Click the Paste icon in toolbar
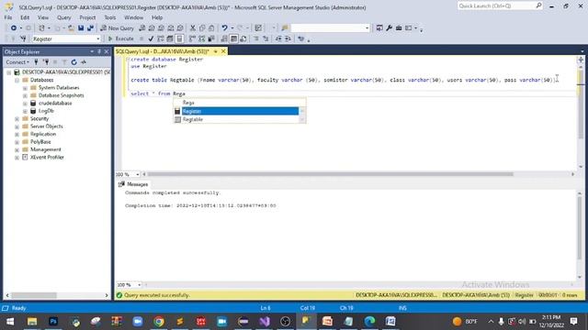Screen dimensions: 588x330 click(x=211, y=28)
